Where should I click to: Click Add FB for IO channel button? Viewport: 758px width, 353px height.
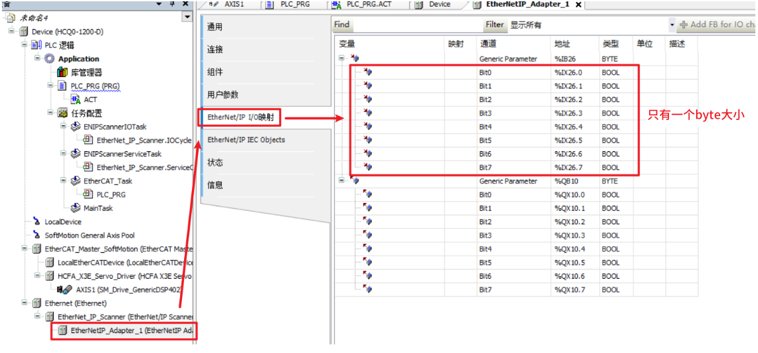coord(717,25)
